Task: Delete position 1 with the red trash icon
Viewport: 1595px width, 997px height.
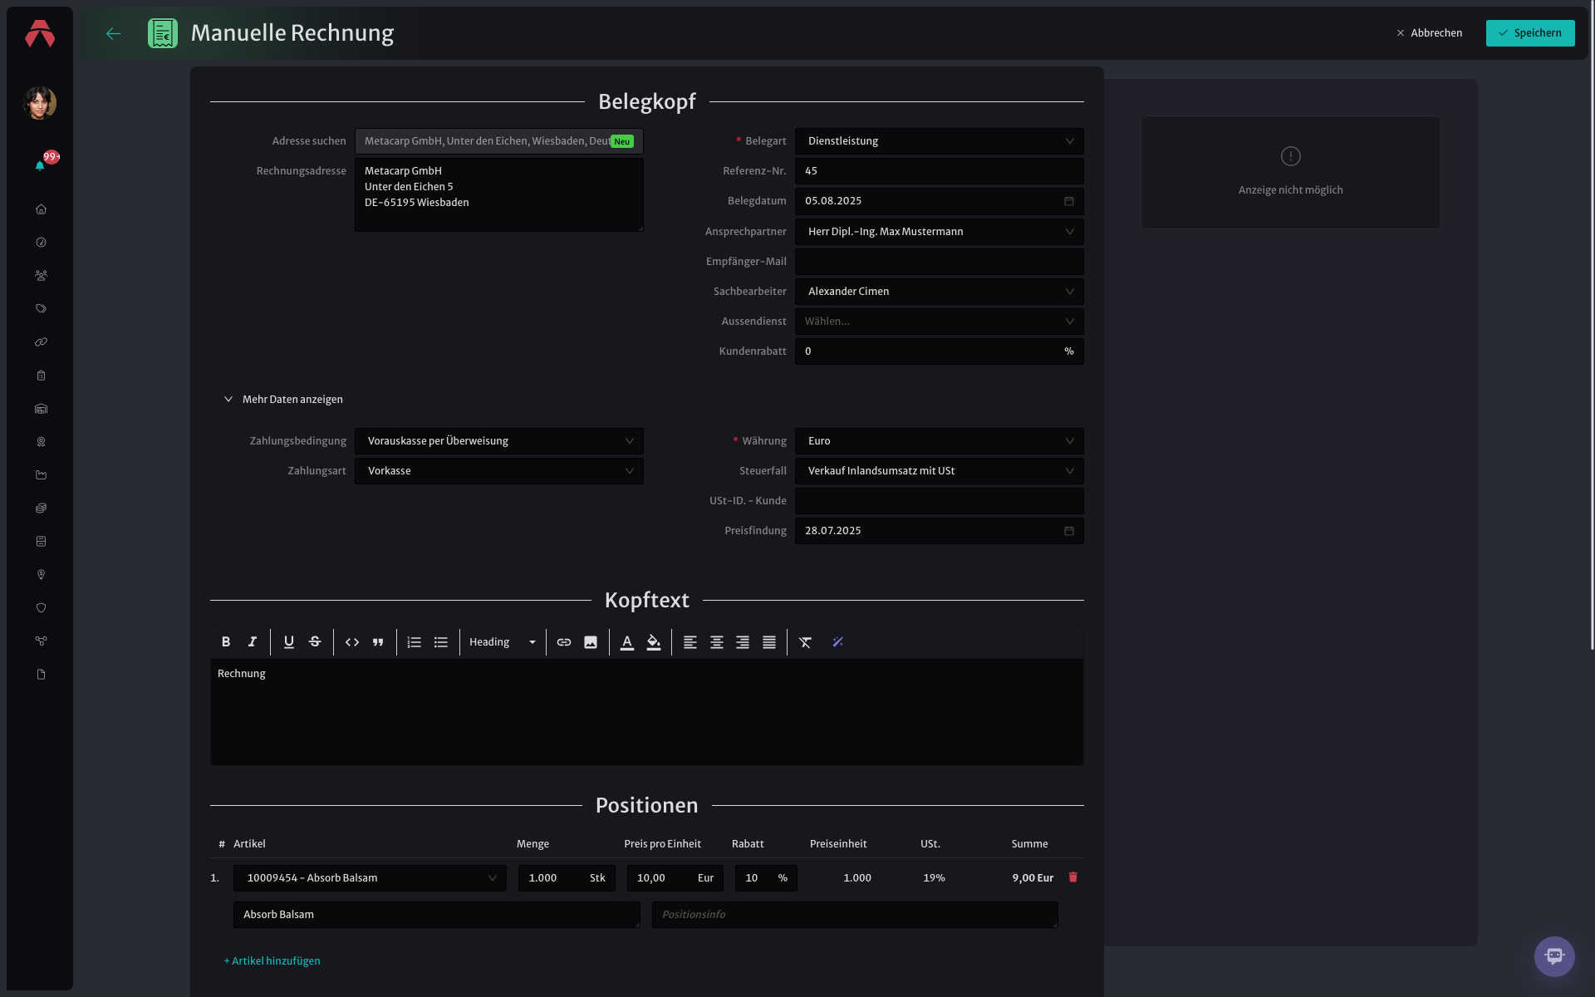Action: click(1072, 877)
